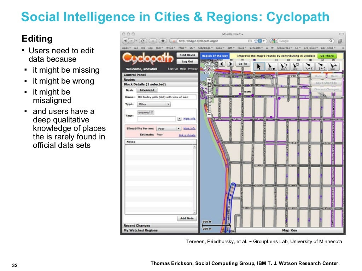
Task: Open the pro_links bookmarks menu
Action: coord(311,48)
